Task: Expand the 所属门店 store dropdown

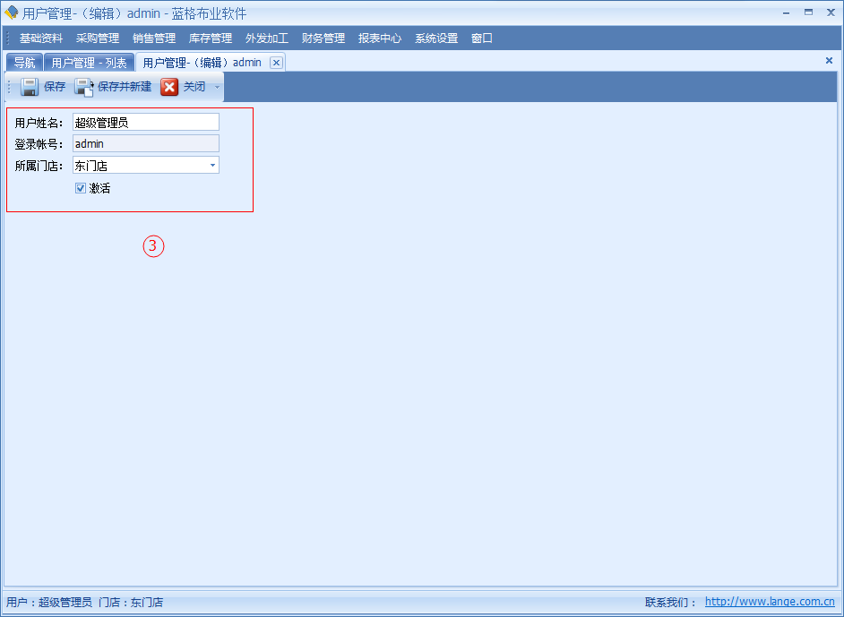Action: [x=212, y=166]
